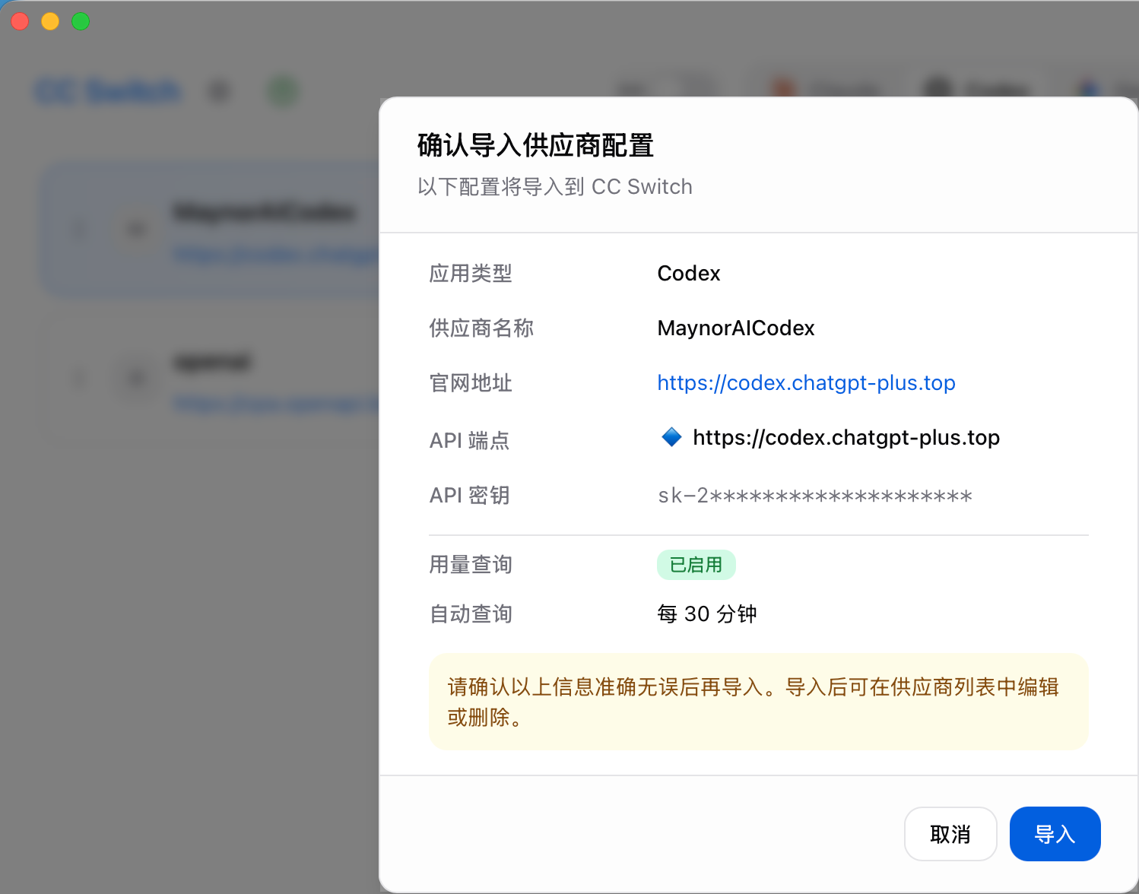Click the green fullscreen window button
1139x894 pixels.
coord(81,21)
